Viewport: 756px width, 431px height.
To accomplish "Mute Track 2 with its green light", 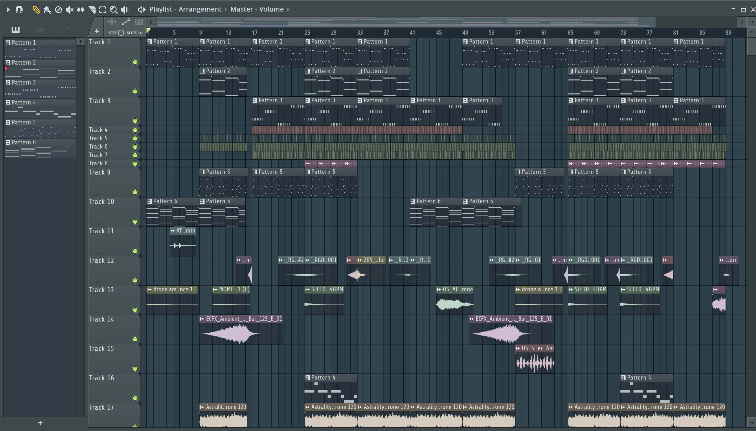I will pos(135,91).
